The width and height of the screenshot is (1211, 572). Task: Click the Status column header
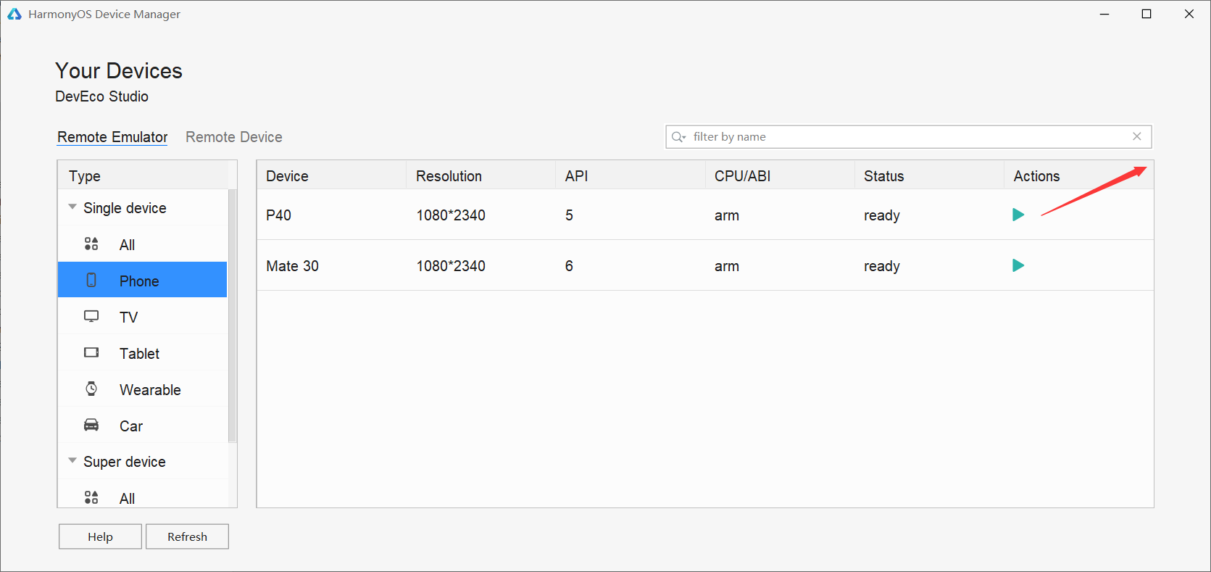929,175
